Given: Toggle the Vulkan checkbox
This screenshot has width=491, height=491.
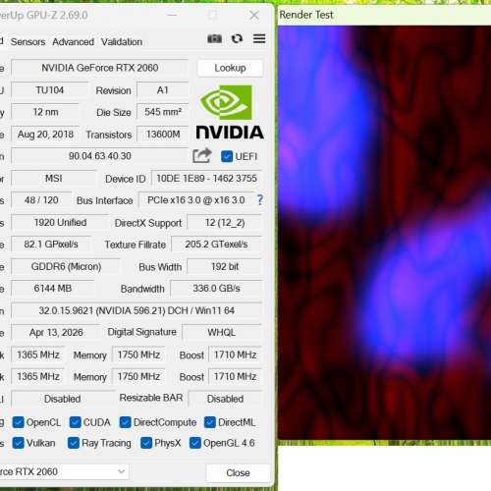Looking at the screenshot, I should (x=19, y=443).
